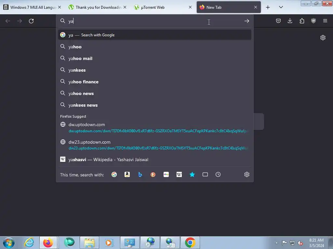Search this time with eBay
333x249 pixels.
(166, 174)
